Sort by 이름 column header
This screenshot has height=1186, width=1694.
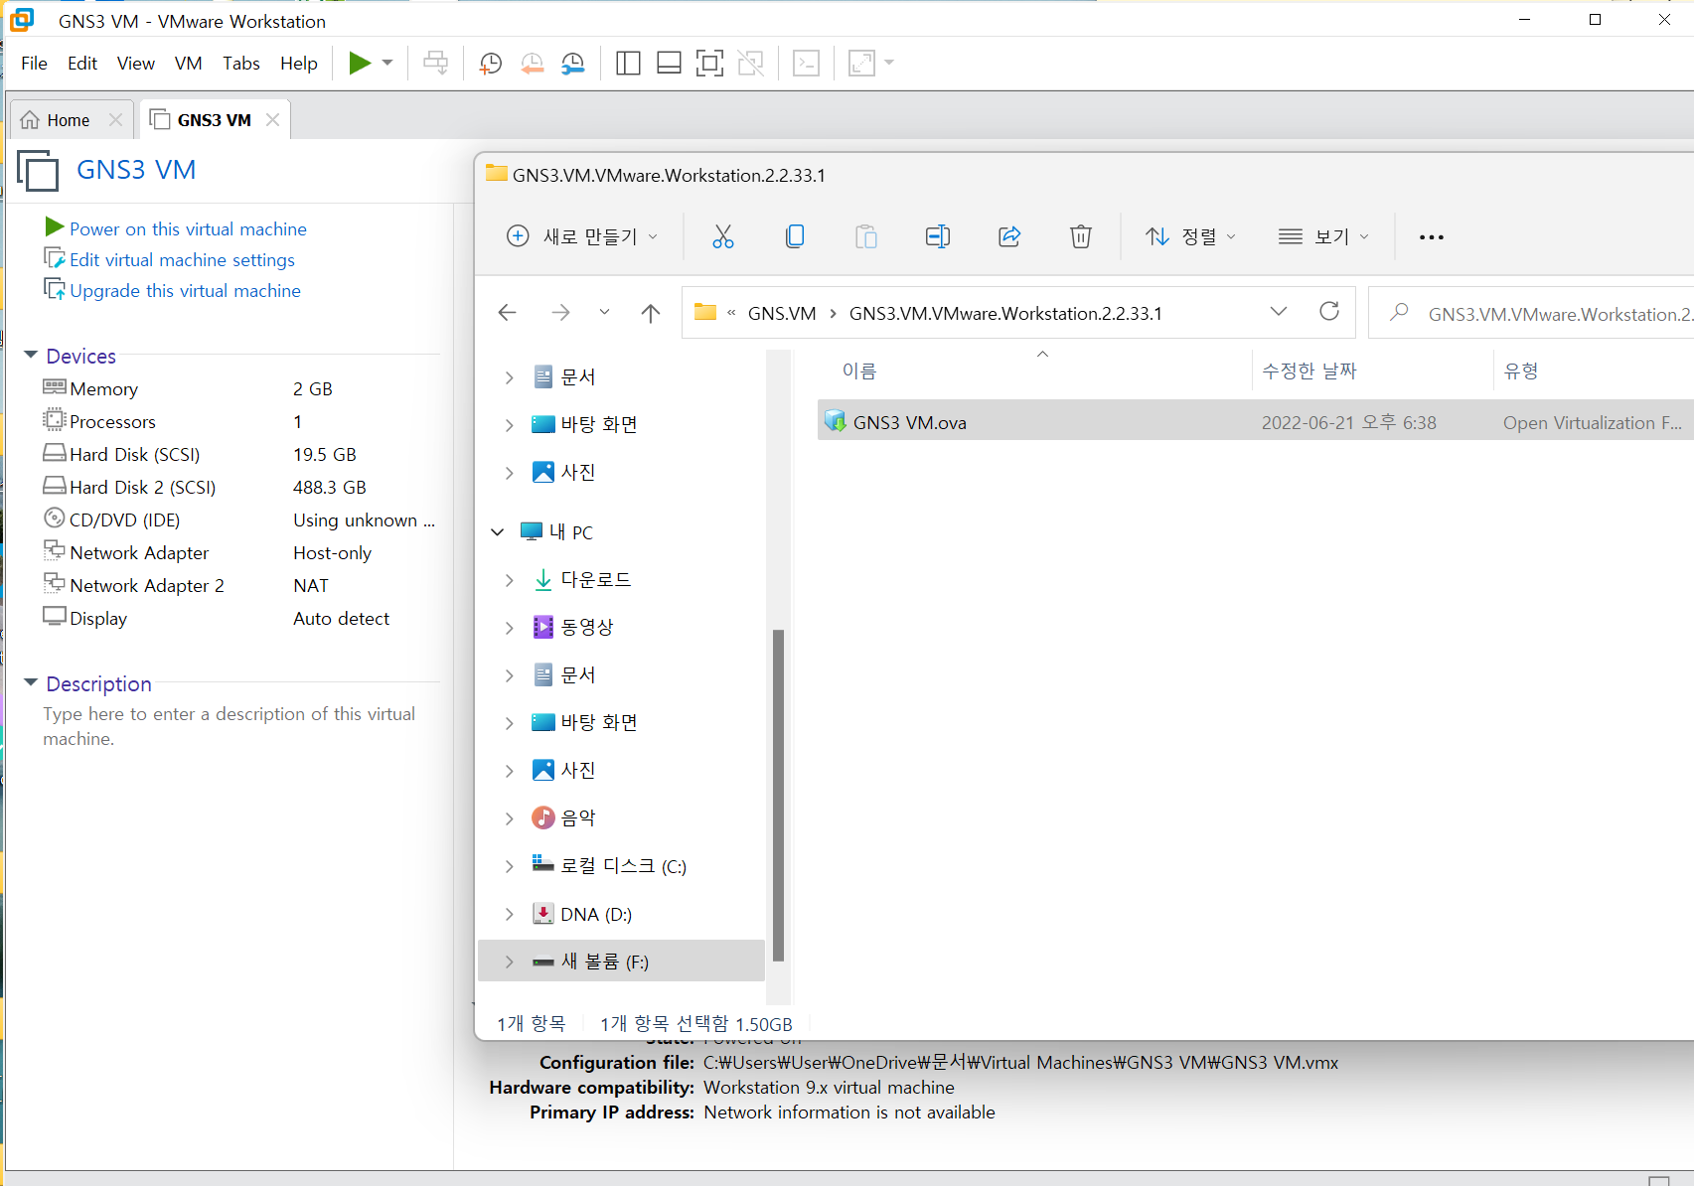click(859, 371)
